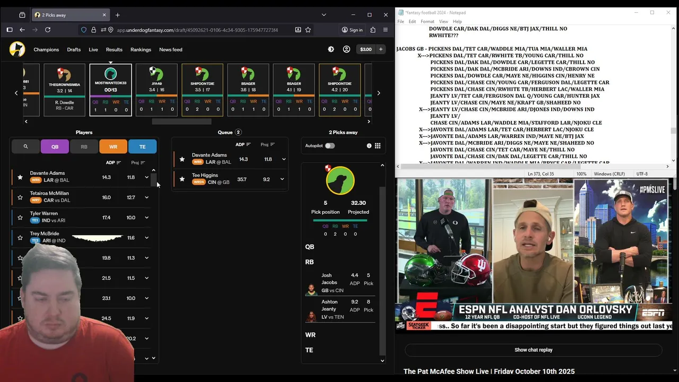Filter players by RB

tap(84, 146)
